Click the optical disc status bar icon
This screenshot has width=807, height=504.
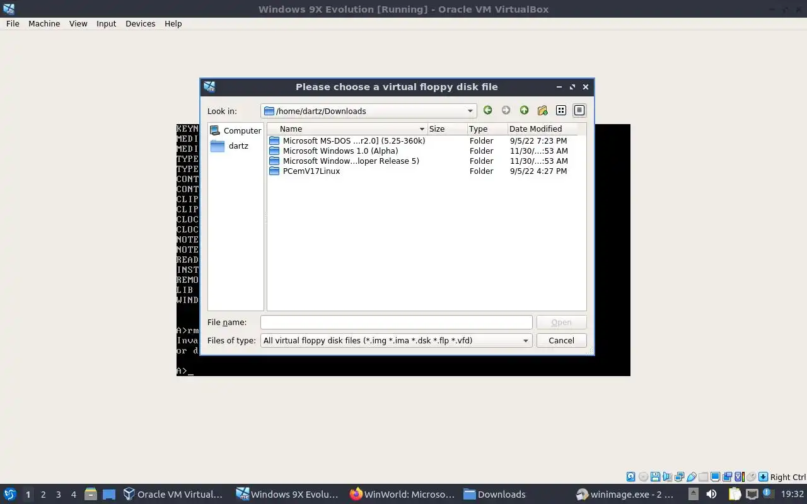pos(643,477)
